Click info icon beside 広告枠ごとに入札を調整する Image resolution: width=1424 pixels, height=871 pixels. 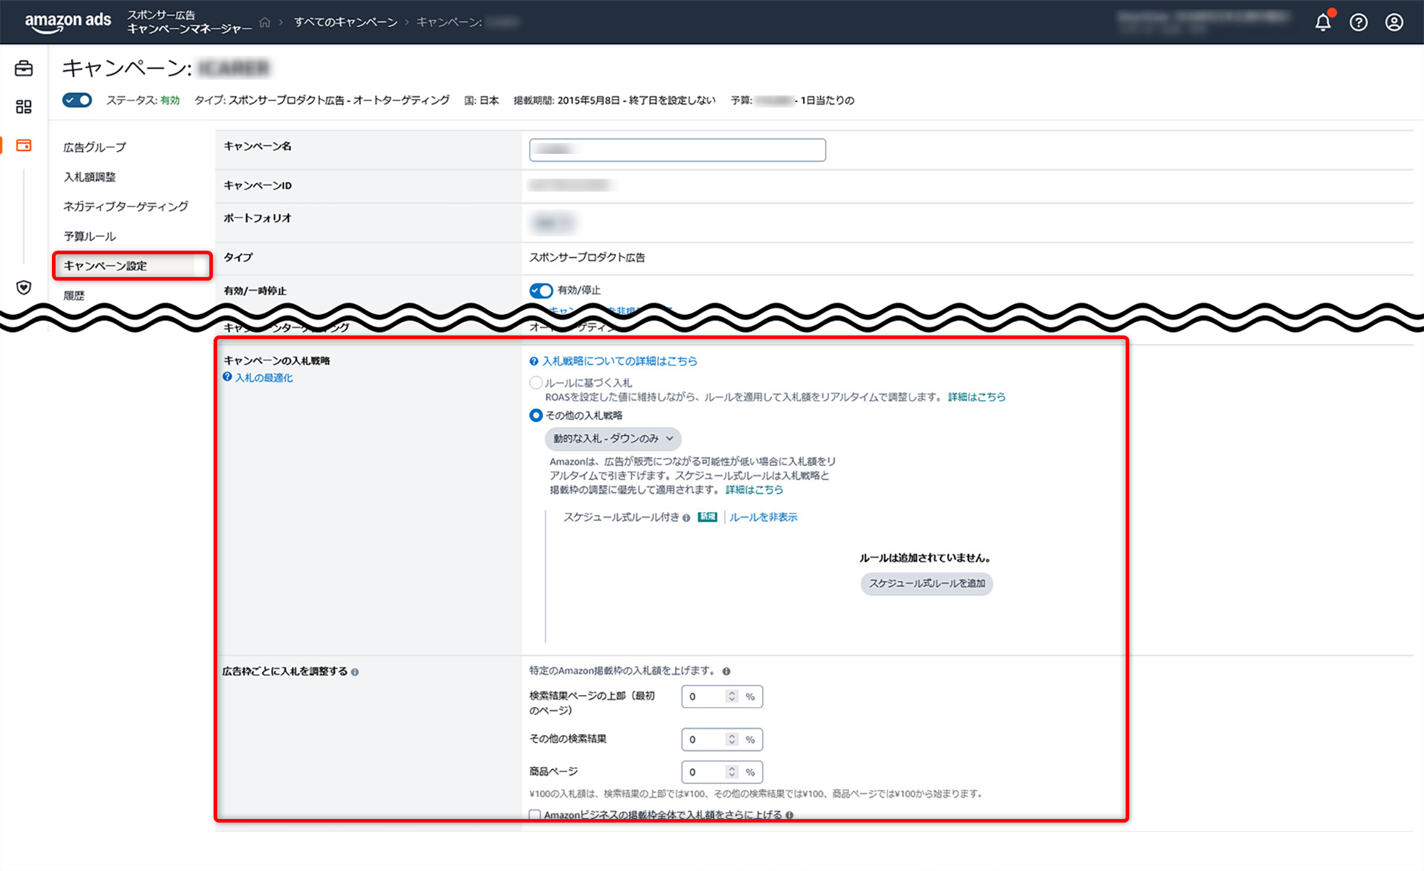coord(355,672)
